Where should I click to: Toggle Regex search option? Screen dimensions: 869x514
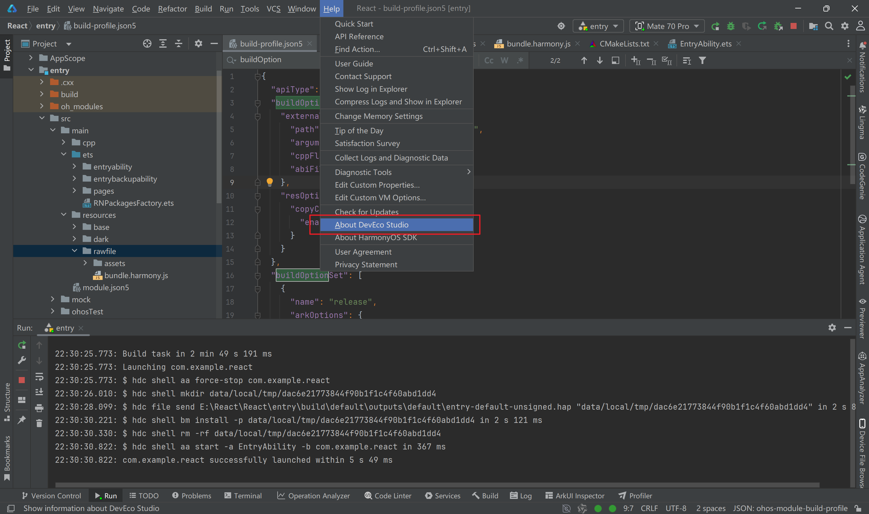click(520, 61)
